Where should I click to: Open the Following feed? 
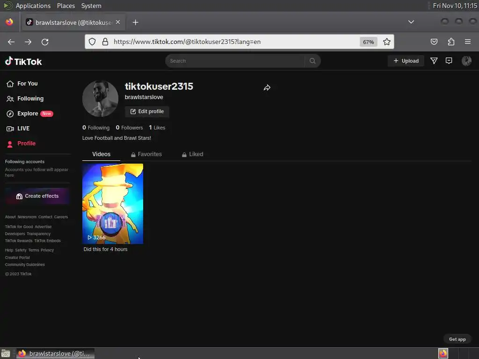(x=25, y=99)
